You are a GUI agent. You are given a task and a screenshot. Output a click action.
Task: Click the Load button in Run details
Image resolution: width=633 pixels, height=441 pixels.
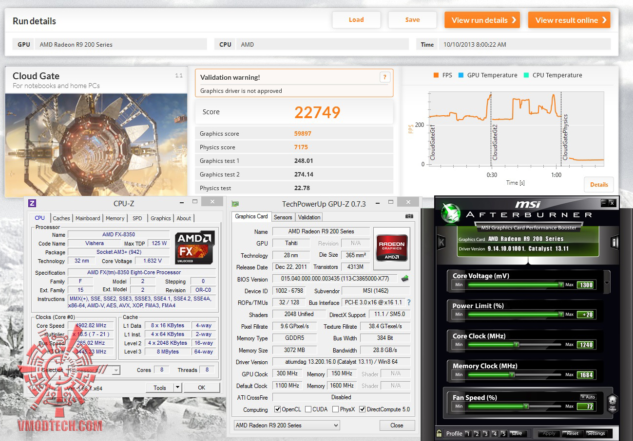tap(356, 20)
